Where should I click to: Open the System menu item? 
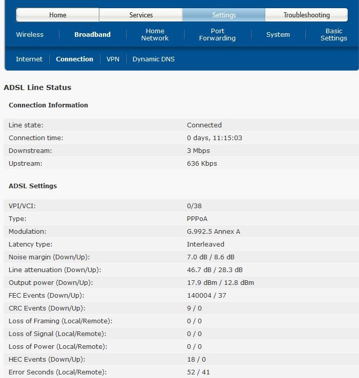coord(278,35)
